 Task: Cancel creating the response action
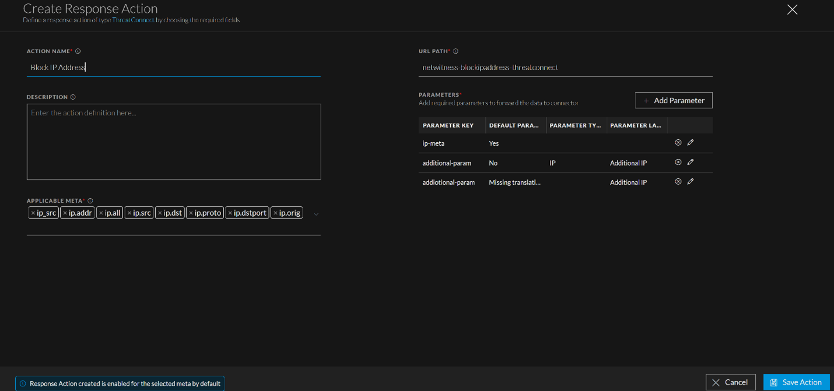pyautogui.click(x=730, y=382)
